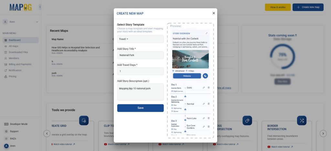Click the Aren profile avatar at bottom
331x151 pixels.
coord(6,146)
